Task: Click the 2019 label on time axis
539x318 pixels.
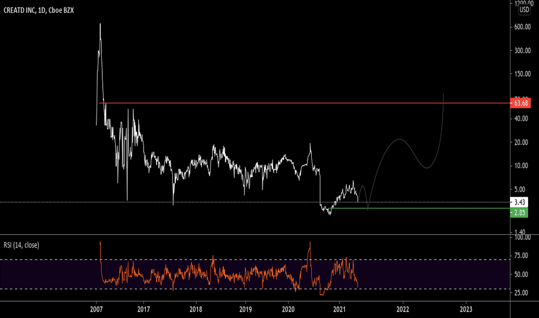Action: pyautogui.click(x=245, y=309)
